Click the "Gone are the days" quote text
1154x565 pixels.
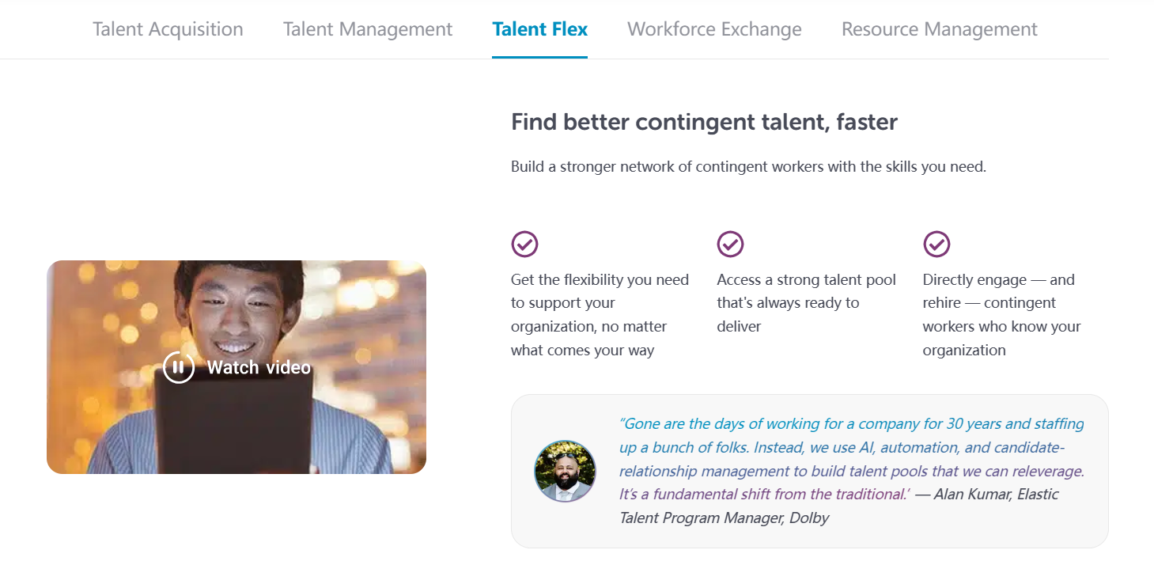[851, 459]
